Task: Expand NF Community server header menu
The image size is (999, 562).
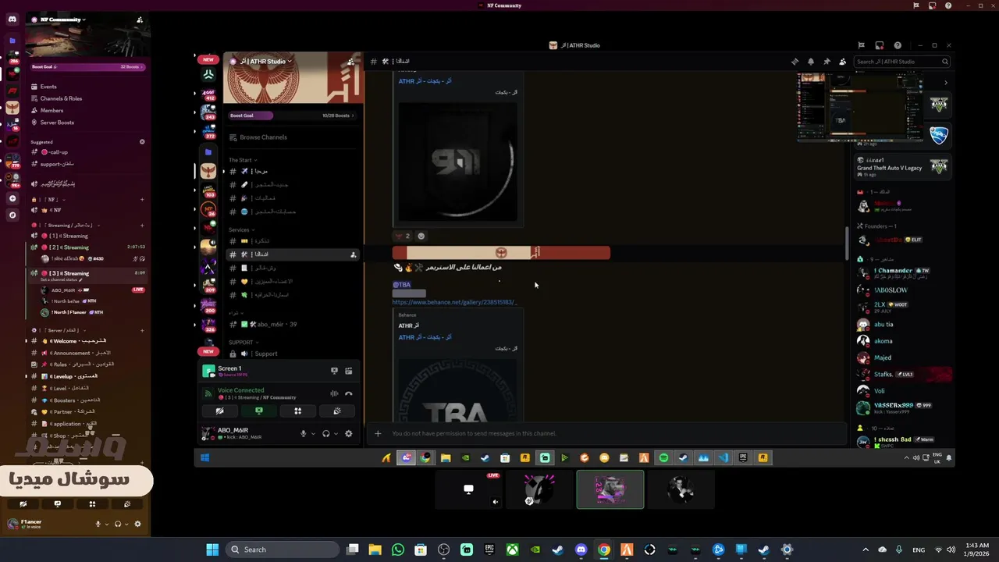Action: point(62,20)
